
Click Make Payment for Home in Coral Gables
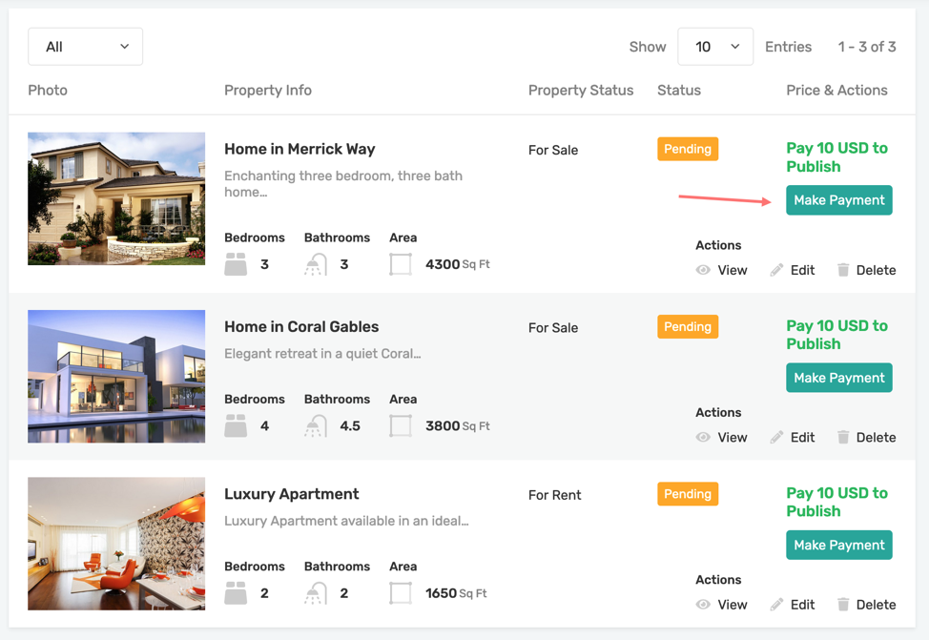(839, 378)
